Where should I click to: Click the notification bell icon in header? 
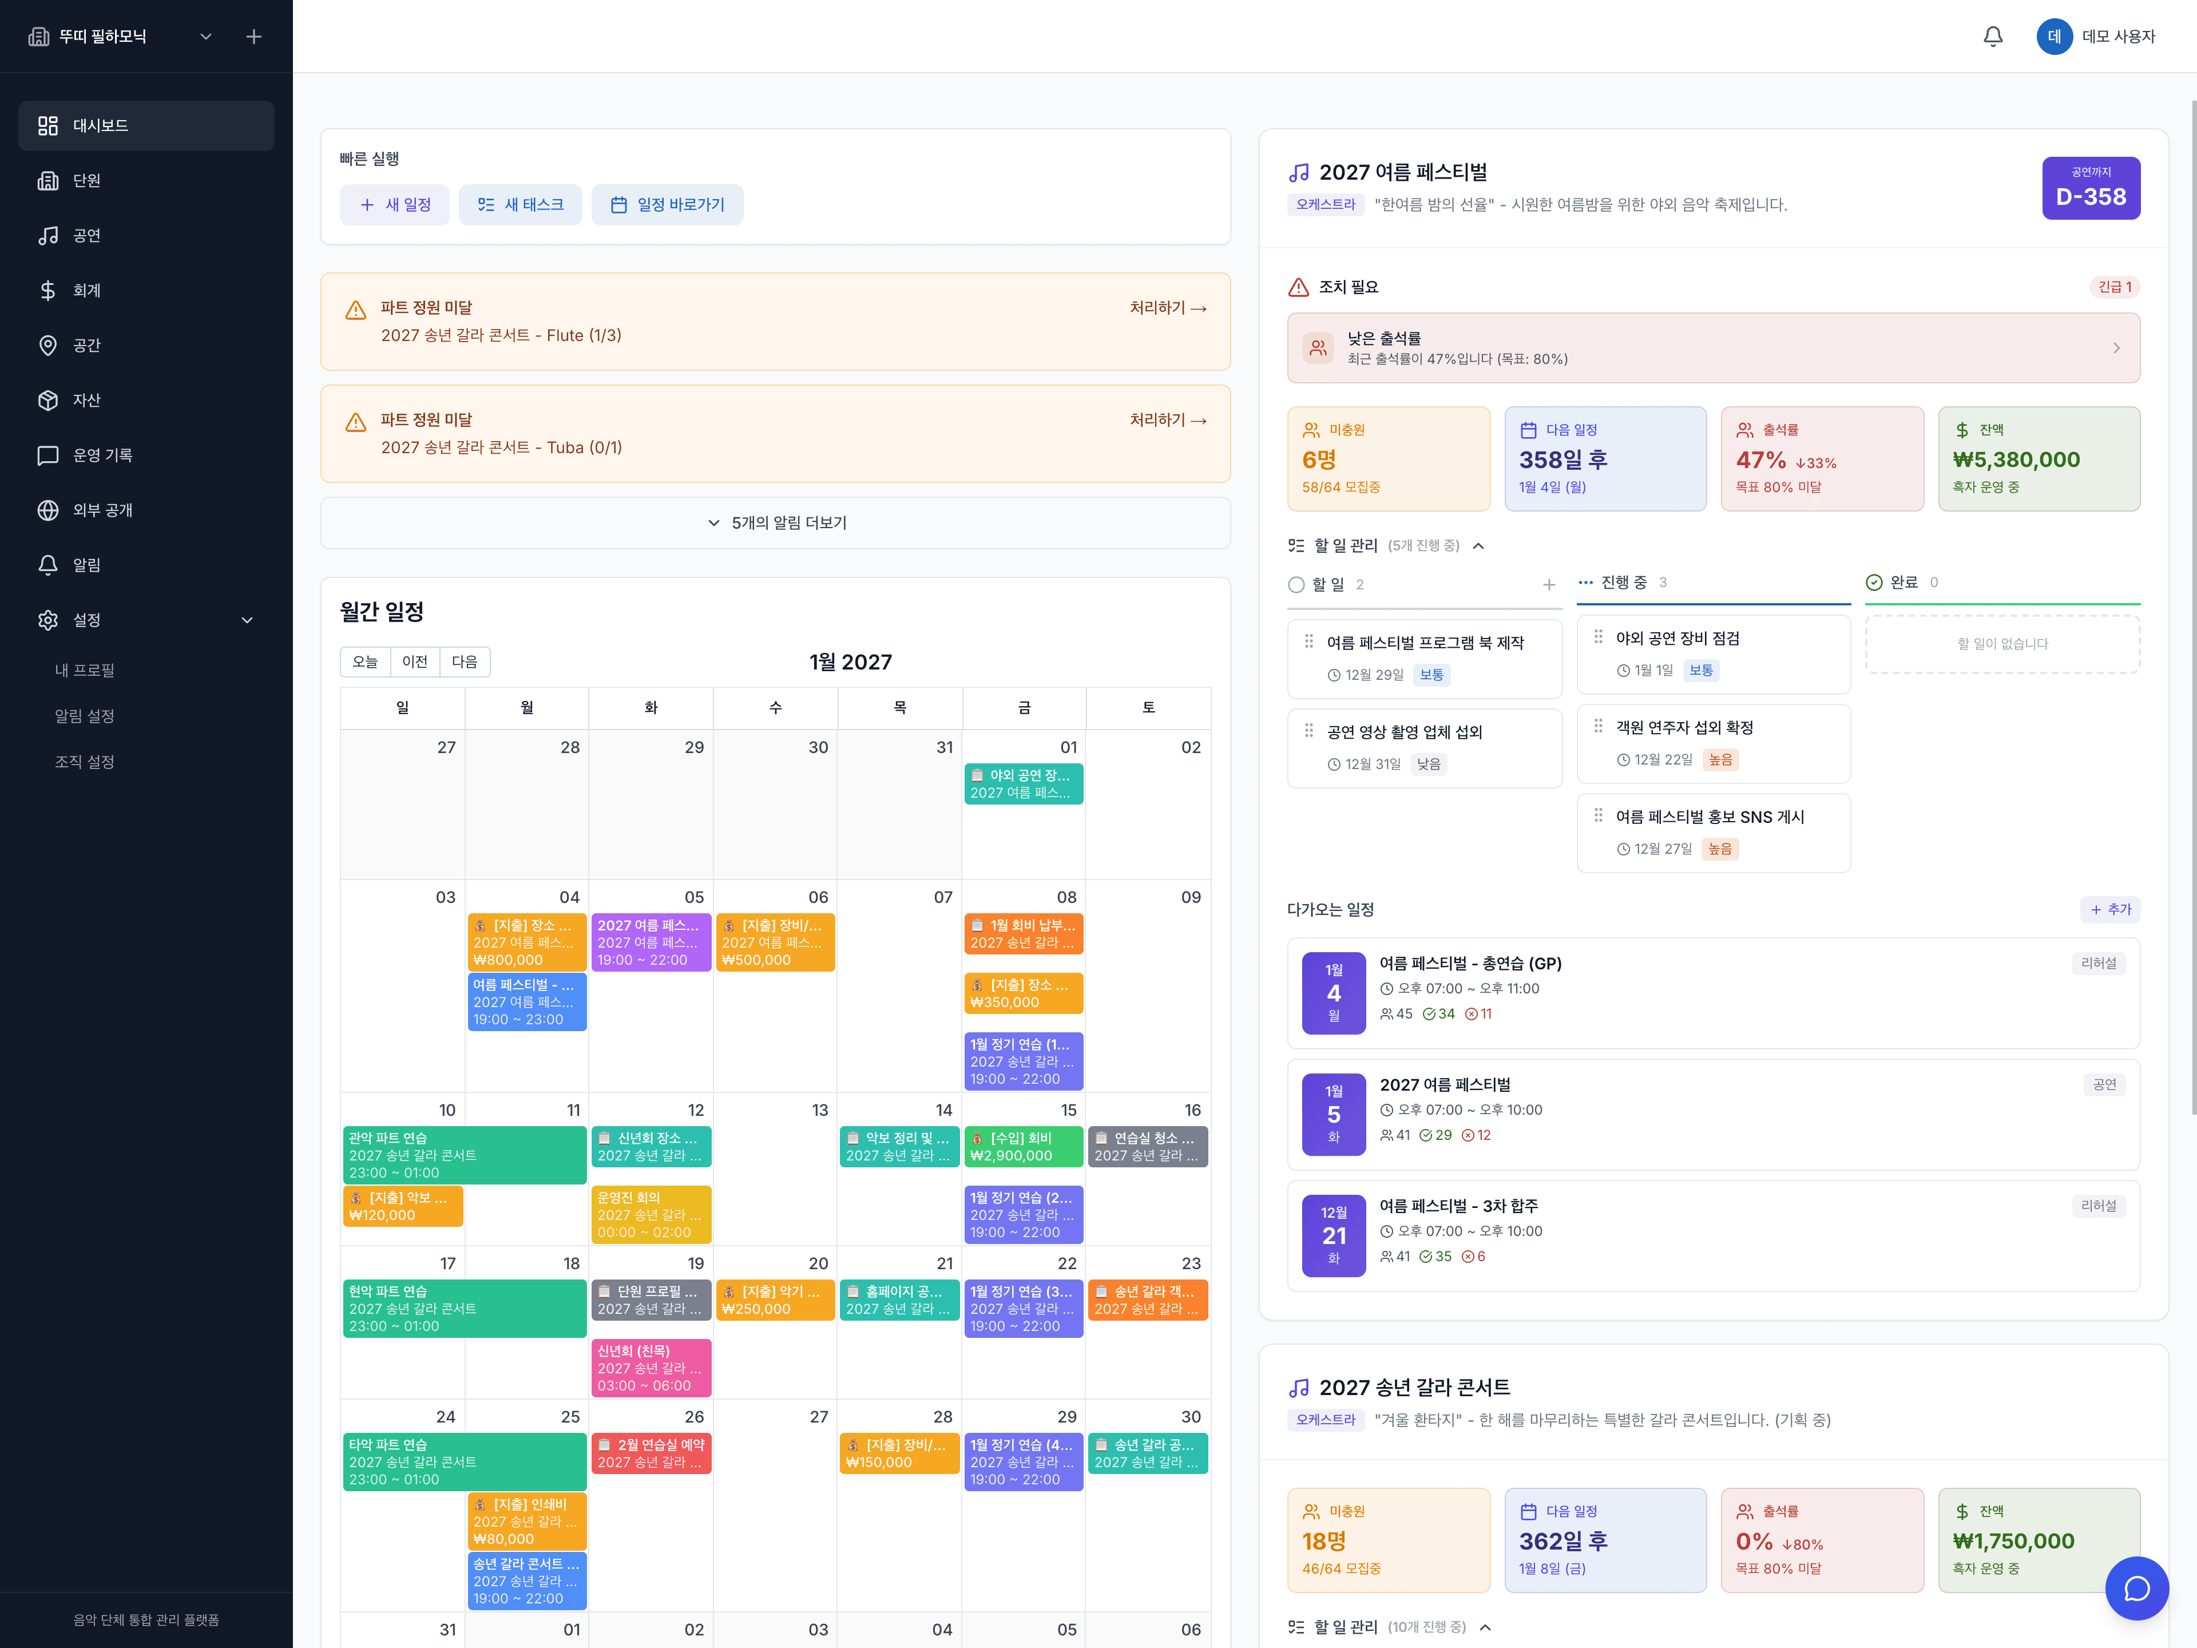click(x=1992, y=37)
